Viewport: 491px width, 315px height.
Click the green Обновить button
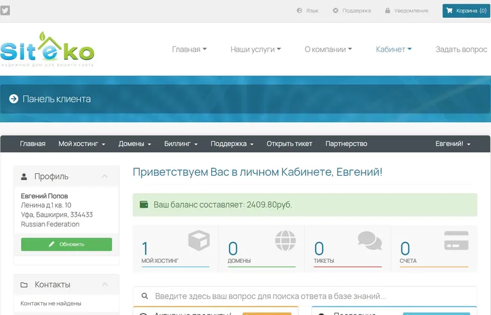pos(66,244)
